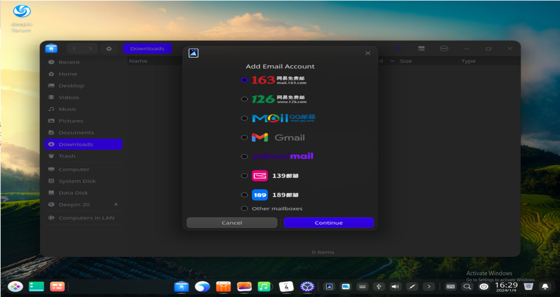Image resolution: width=560 pixels, height=297 pixels.
Task: Expand the dock tray arrow
Action: (428, 286)
